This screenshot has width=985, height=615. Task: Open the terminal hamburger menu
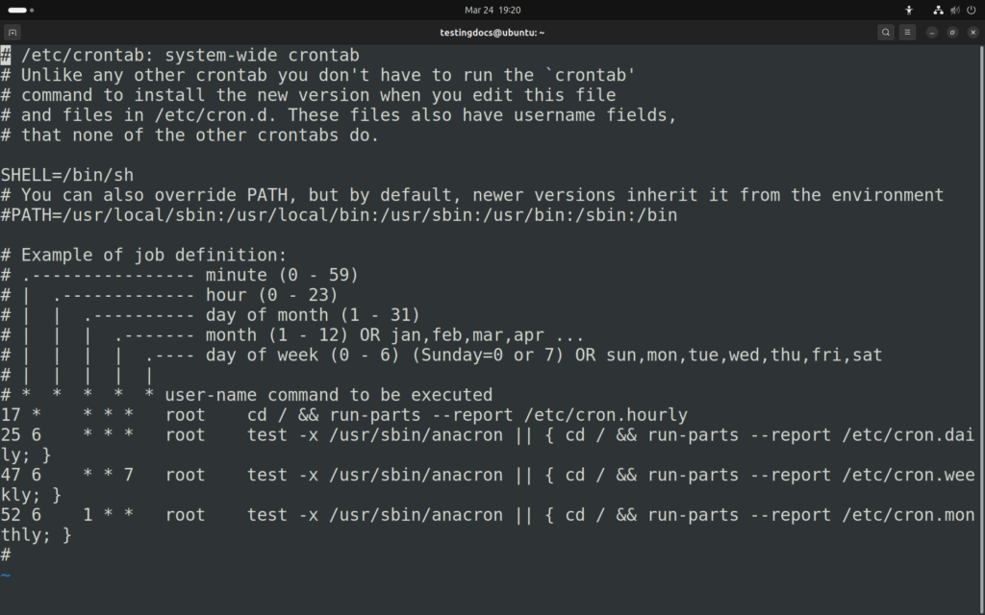[x=907, y=33]
